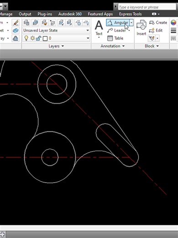Click the arrow beside the search box
This screenshot has width=178, height=238.
point(115,6)
